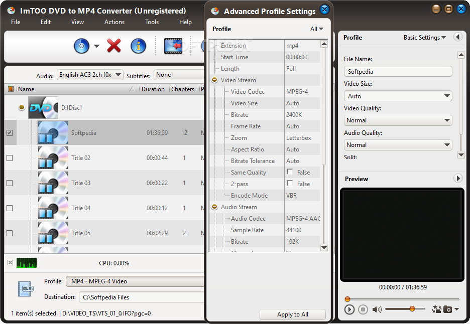
Task: Click the Destination path field
Action: coord(142,297)
